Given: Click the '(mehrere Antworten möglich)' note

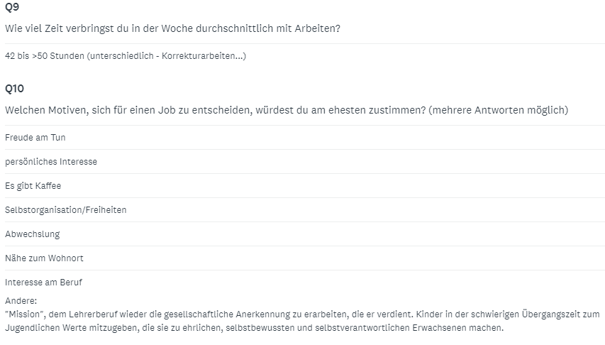Looking at the screenshot, I should [499, 110].
